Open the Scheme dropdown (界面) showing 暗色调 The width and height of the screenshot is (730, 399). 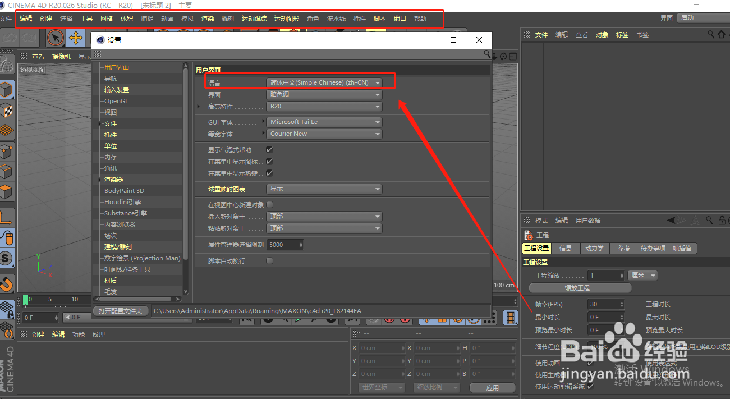(324, 94)
